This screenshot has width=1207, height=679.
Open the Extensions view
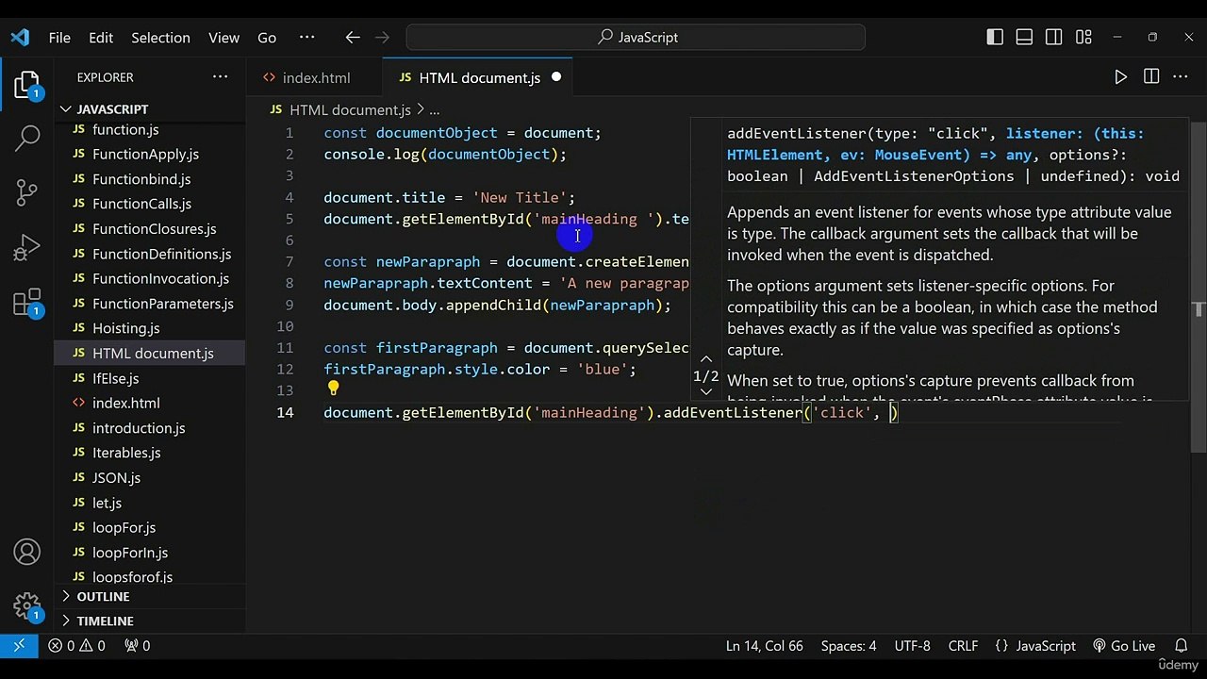click(x=27, y=303)
